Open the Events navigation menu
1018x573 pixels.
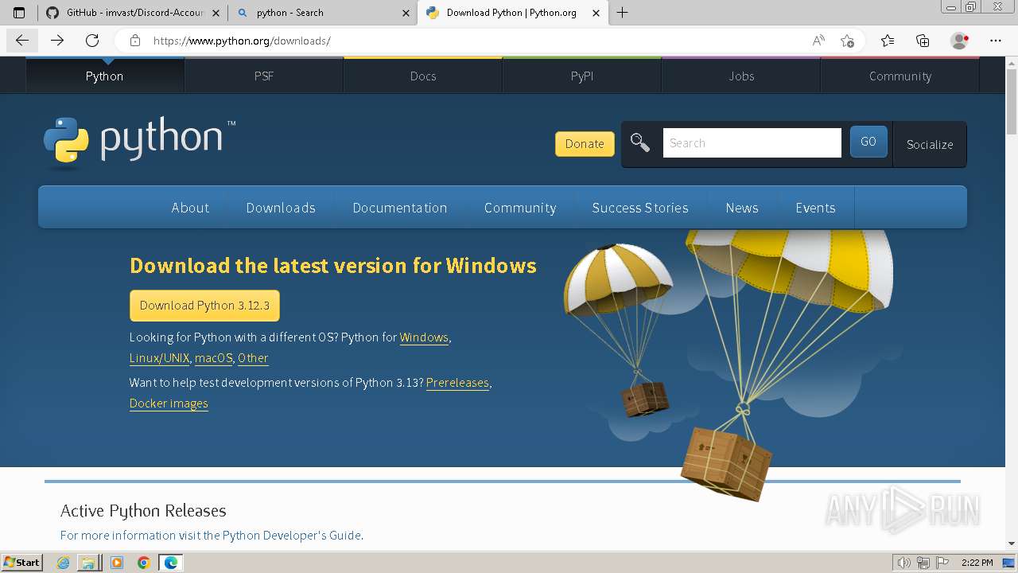[x=815, y=208]
